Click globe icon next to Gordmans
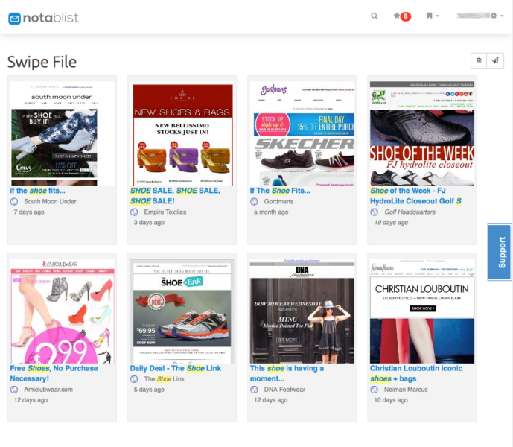513x447 pixels. (254, 202)
